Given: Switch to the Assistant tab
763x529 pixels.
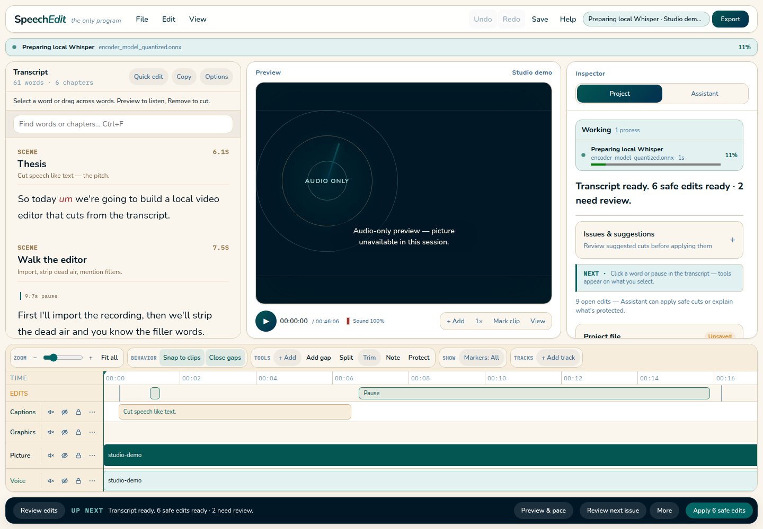Looking at the screenshot, I should tap(705, 94).
